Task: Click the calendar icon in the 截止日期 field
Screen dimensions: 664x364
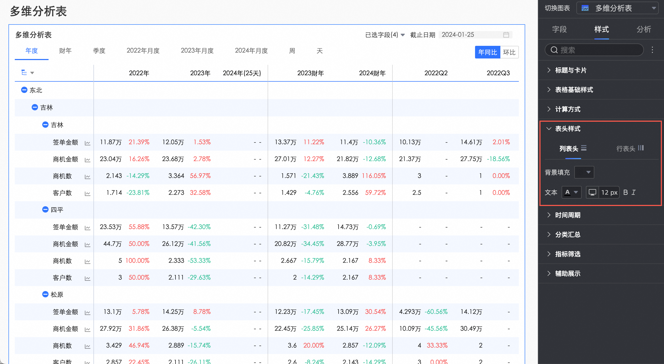Action: [x=506, y=35]
